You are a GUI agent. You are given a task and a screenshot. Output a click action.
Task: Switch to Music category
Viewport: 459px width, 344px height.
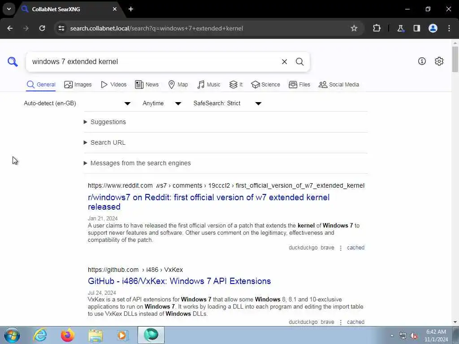[x=209, y=85]
